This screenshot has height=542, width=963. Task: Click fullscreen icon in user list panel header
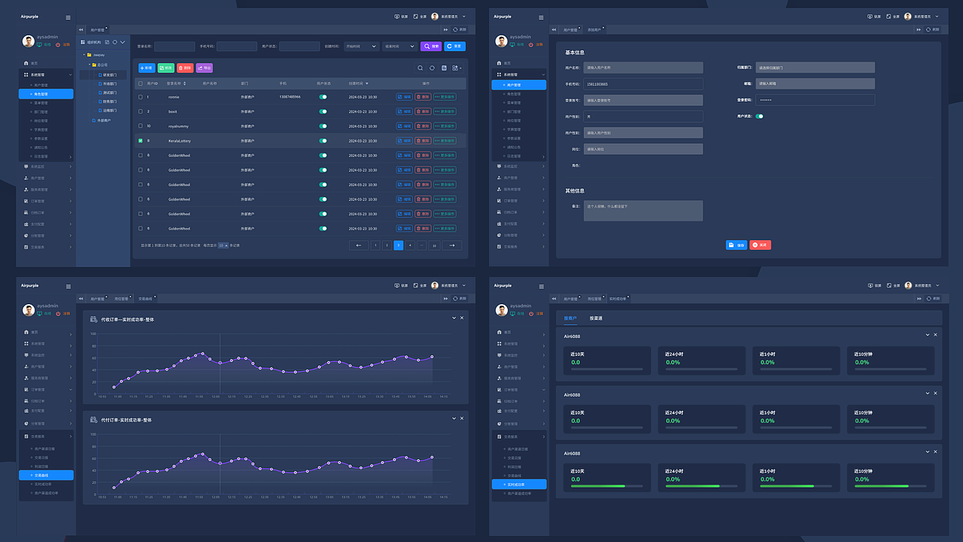pyautogui.click(x=416, y=16)
